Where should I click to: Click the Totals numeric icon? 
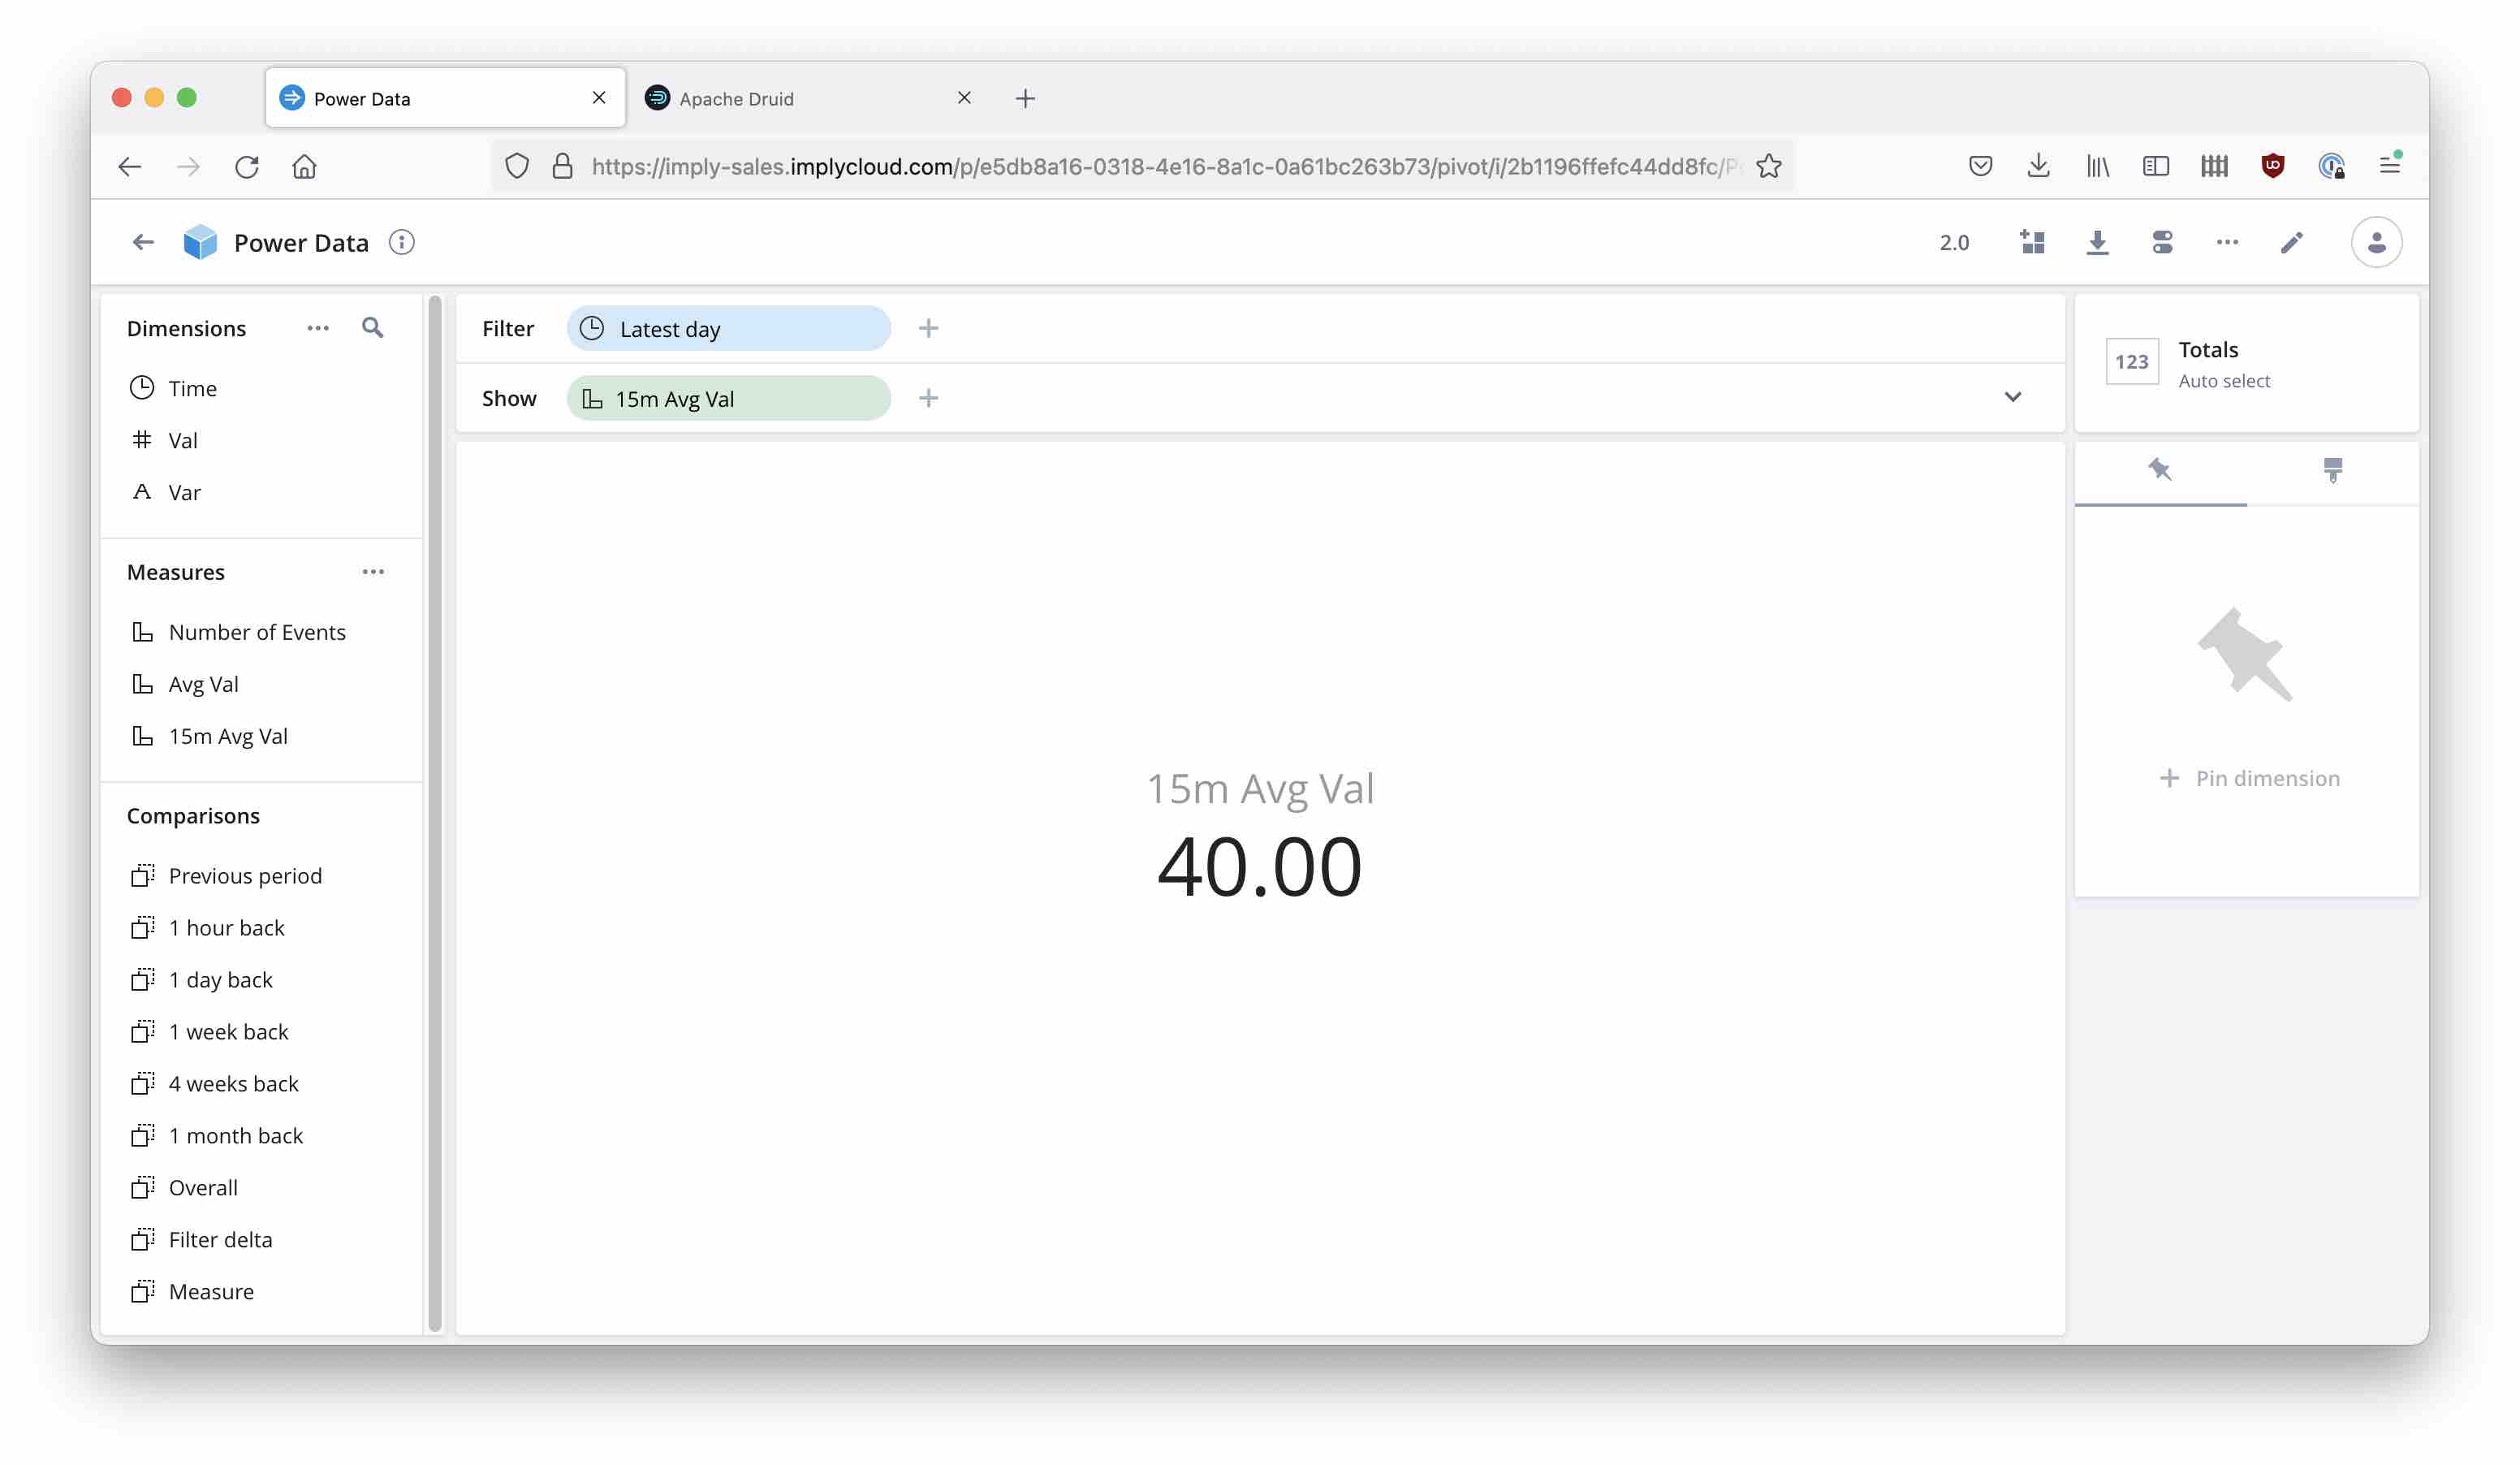[2131, 361]
